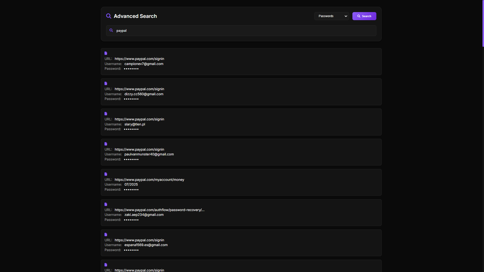The image size is (484, 272).
Task: Click the masked password under dizzy.cc560@gmail.com
Action: point(131,99)
